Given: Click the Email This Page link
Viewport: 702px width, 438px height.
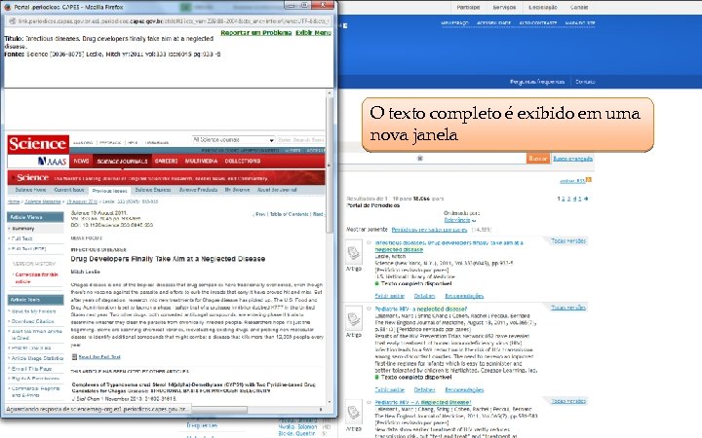Looking at the screenshot, I should coord(31,369).
